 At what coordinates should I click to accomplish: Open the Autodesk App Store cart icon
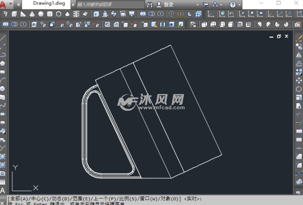206,5
